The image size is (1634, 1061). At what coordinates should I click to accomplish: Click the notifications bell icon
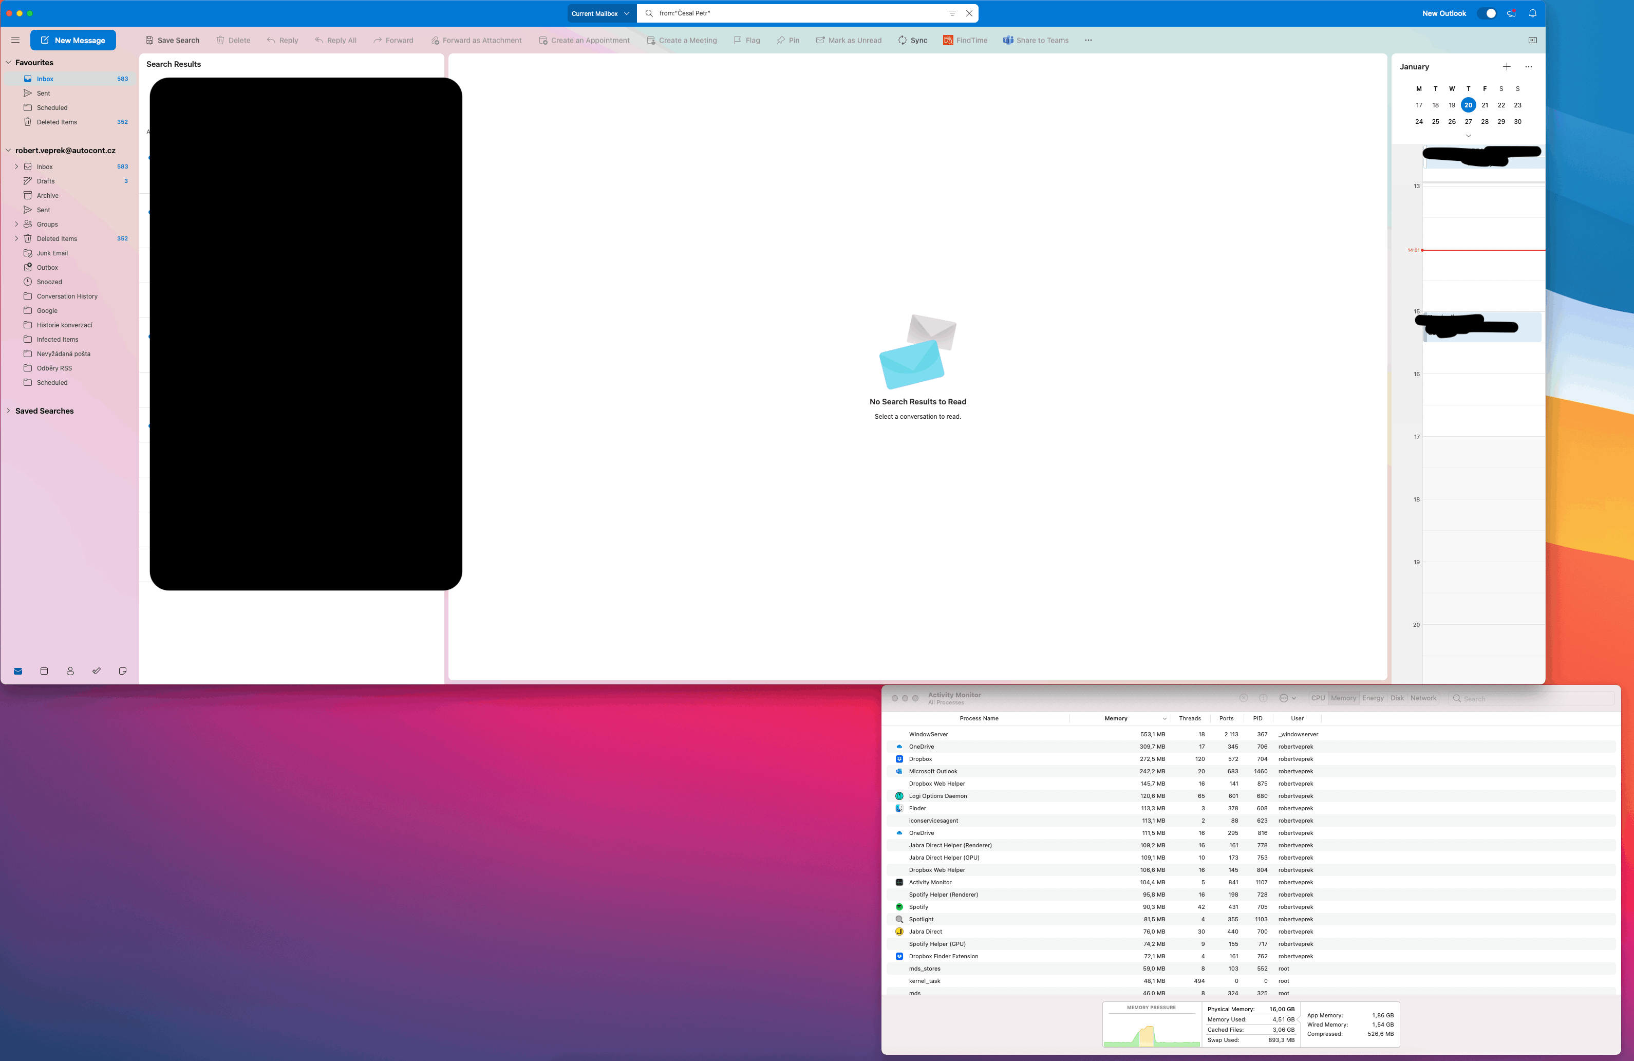pos(1532,13)
